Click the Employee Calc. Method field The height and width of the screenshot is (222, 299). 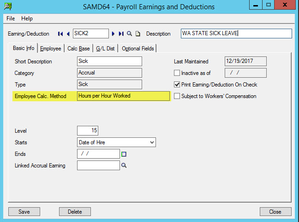[x=123, y=96]
